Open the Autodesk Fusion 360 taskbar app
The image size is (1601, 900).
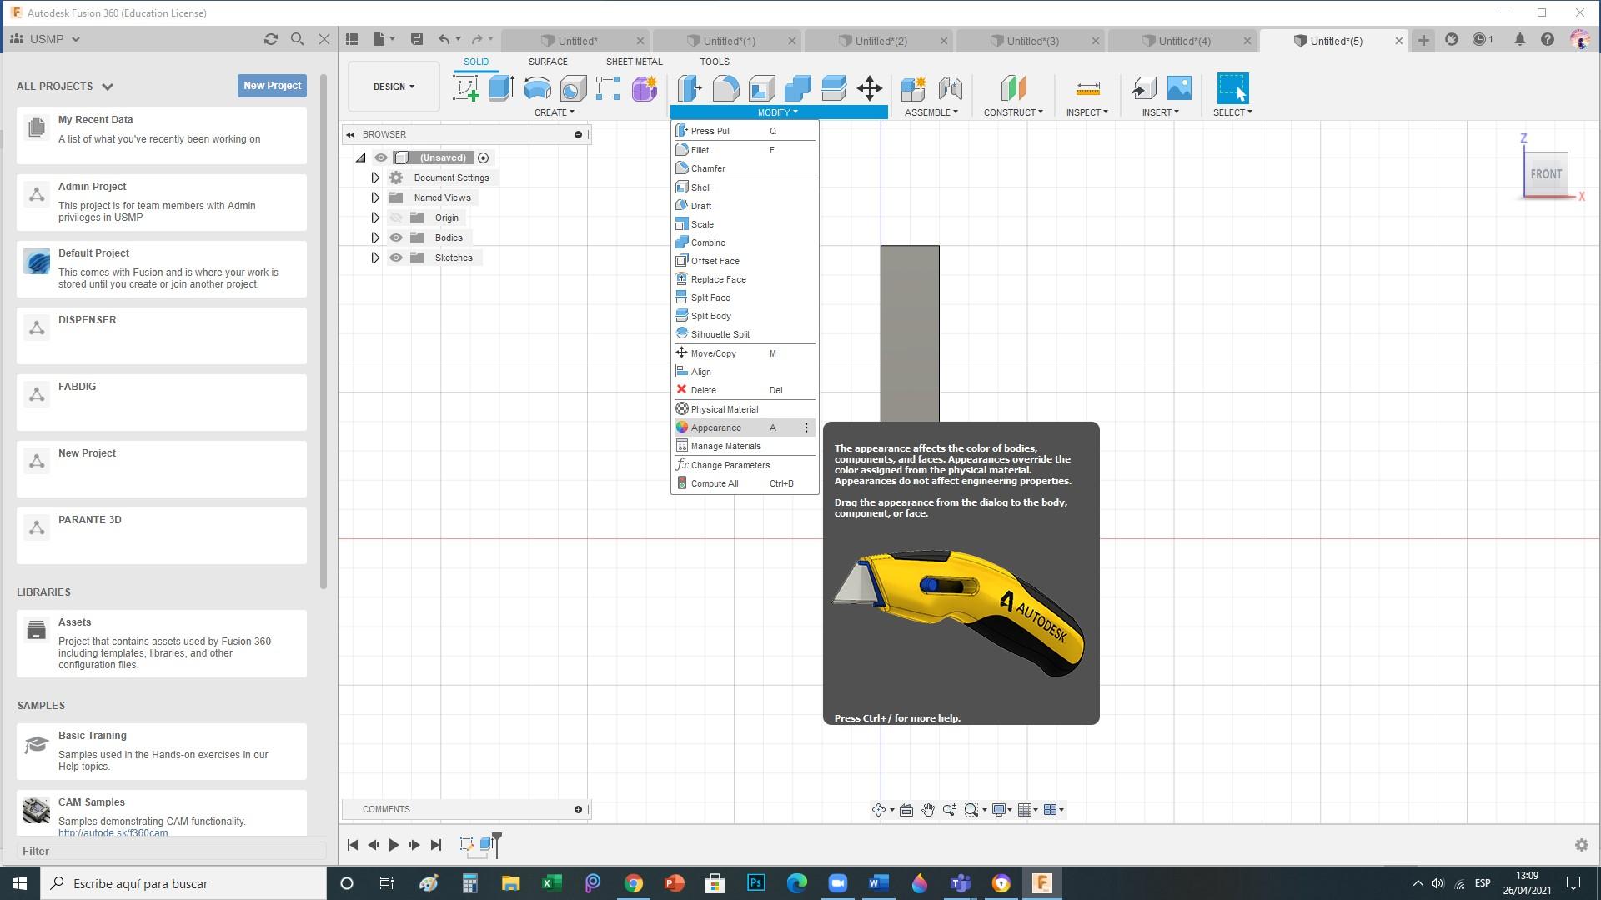point(1041,882)
